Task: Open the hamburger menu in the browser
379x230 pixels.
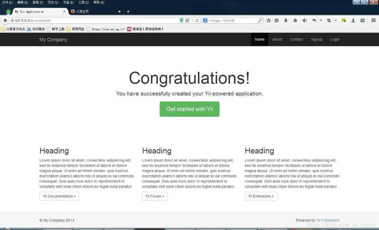Action: click(x=373, y=21)
